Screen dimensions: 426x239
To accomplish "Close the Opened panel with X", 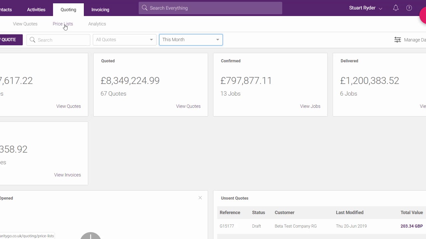I will coord(200,198).
